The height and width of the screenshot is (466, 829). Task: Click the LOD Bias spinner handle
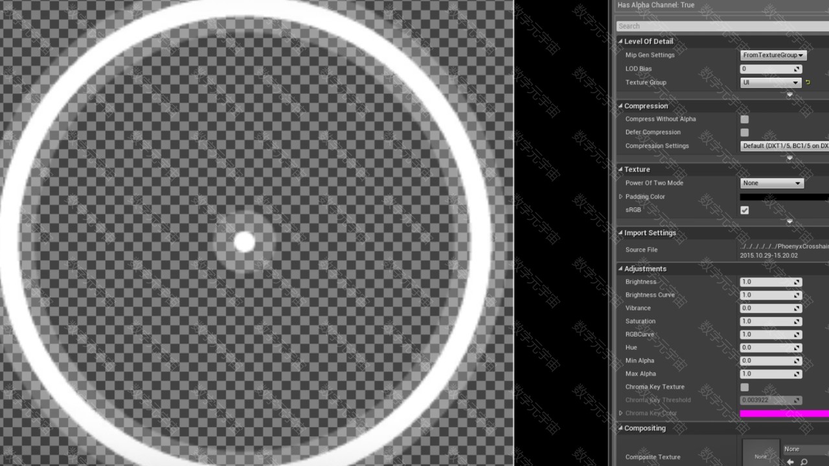pyautogui.click(x=797, y=69)
